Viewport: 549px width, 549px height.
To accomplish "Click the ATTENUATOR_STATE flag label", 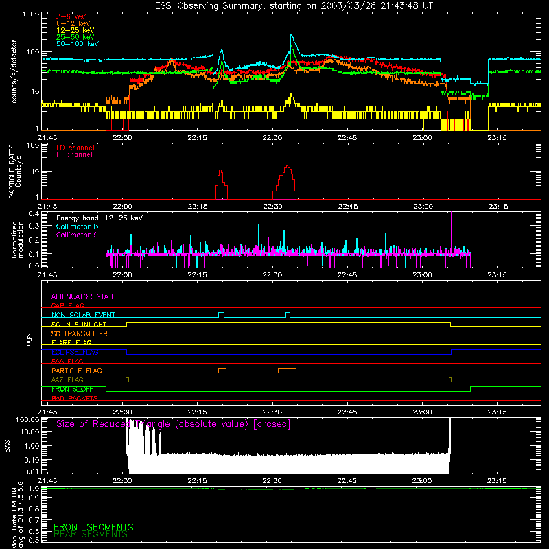I will pos(83,296).
